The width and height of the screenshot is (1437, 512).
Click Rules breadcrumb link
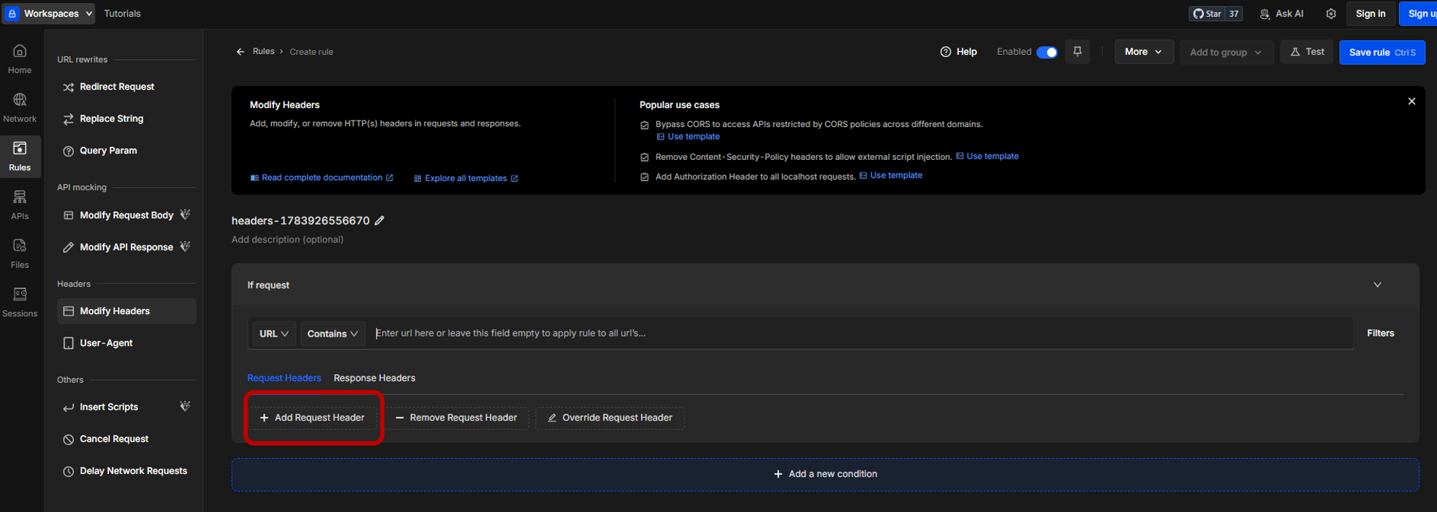click(x=263, y=52)
